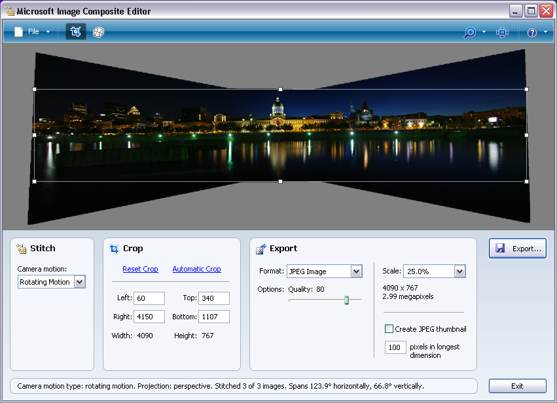Expand the zoom options arrow
This screenshot has height=403, width=557.
[484, 32]
